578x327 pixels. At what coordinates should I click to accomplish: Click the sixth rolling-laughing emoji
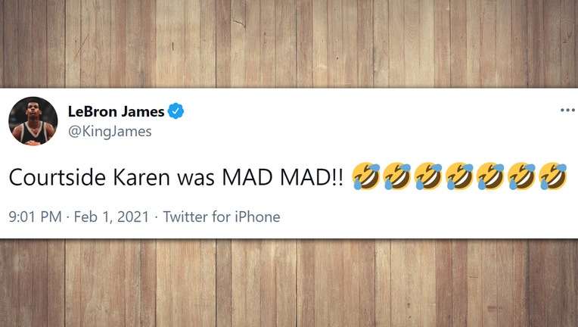[521, 176]
